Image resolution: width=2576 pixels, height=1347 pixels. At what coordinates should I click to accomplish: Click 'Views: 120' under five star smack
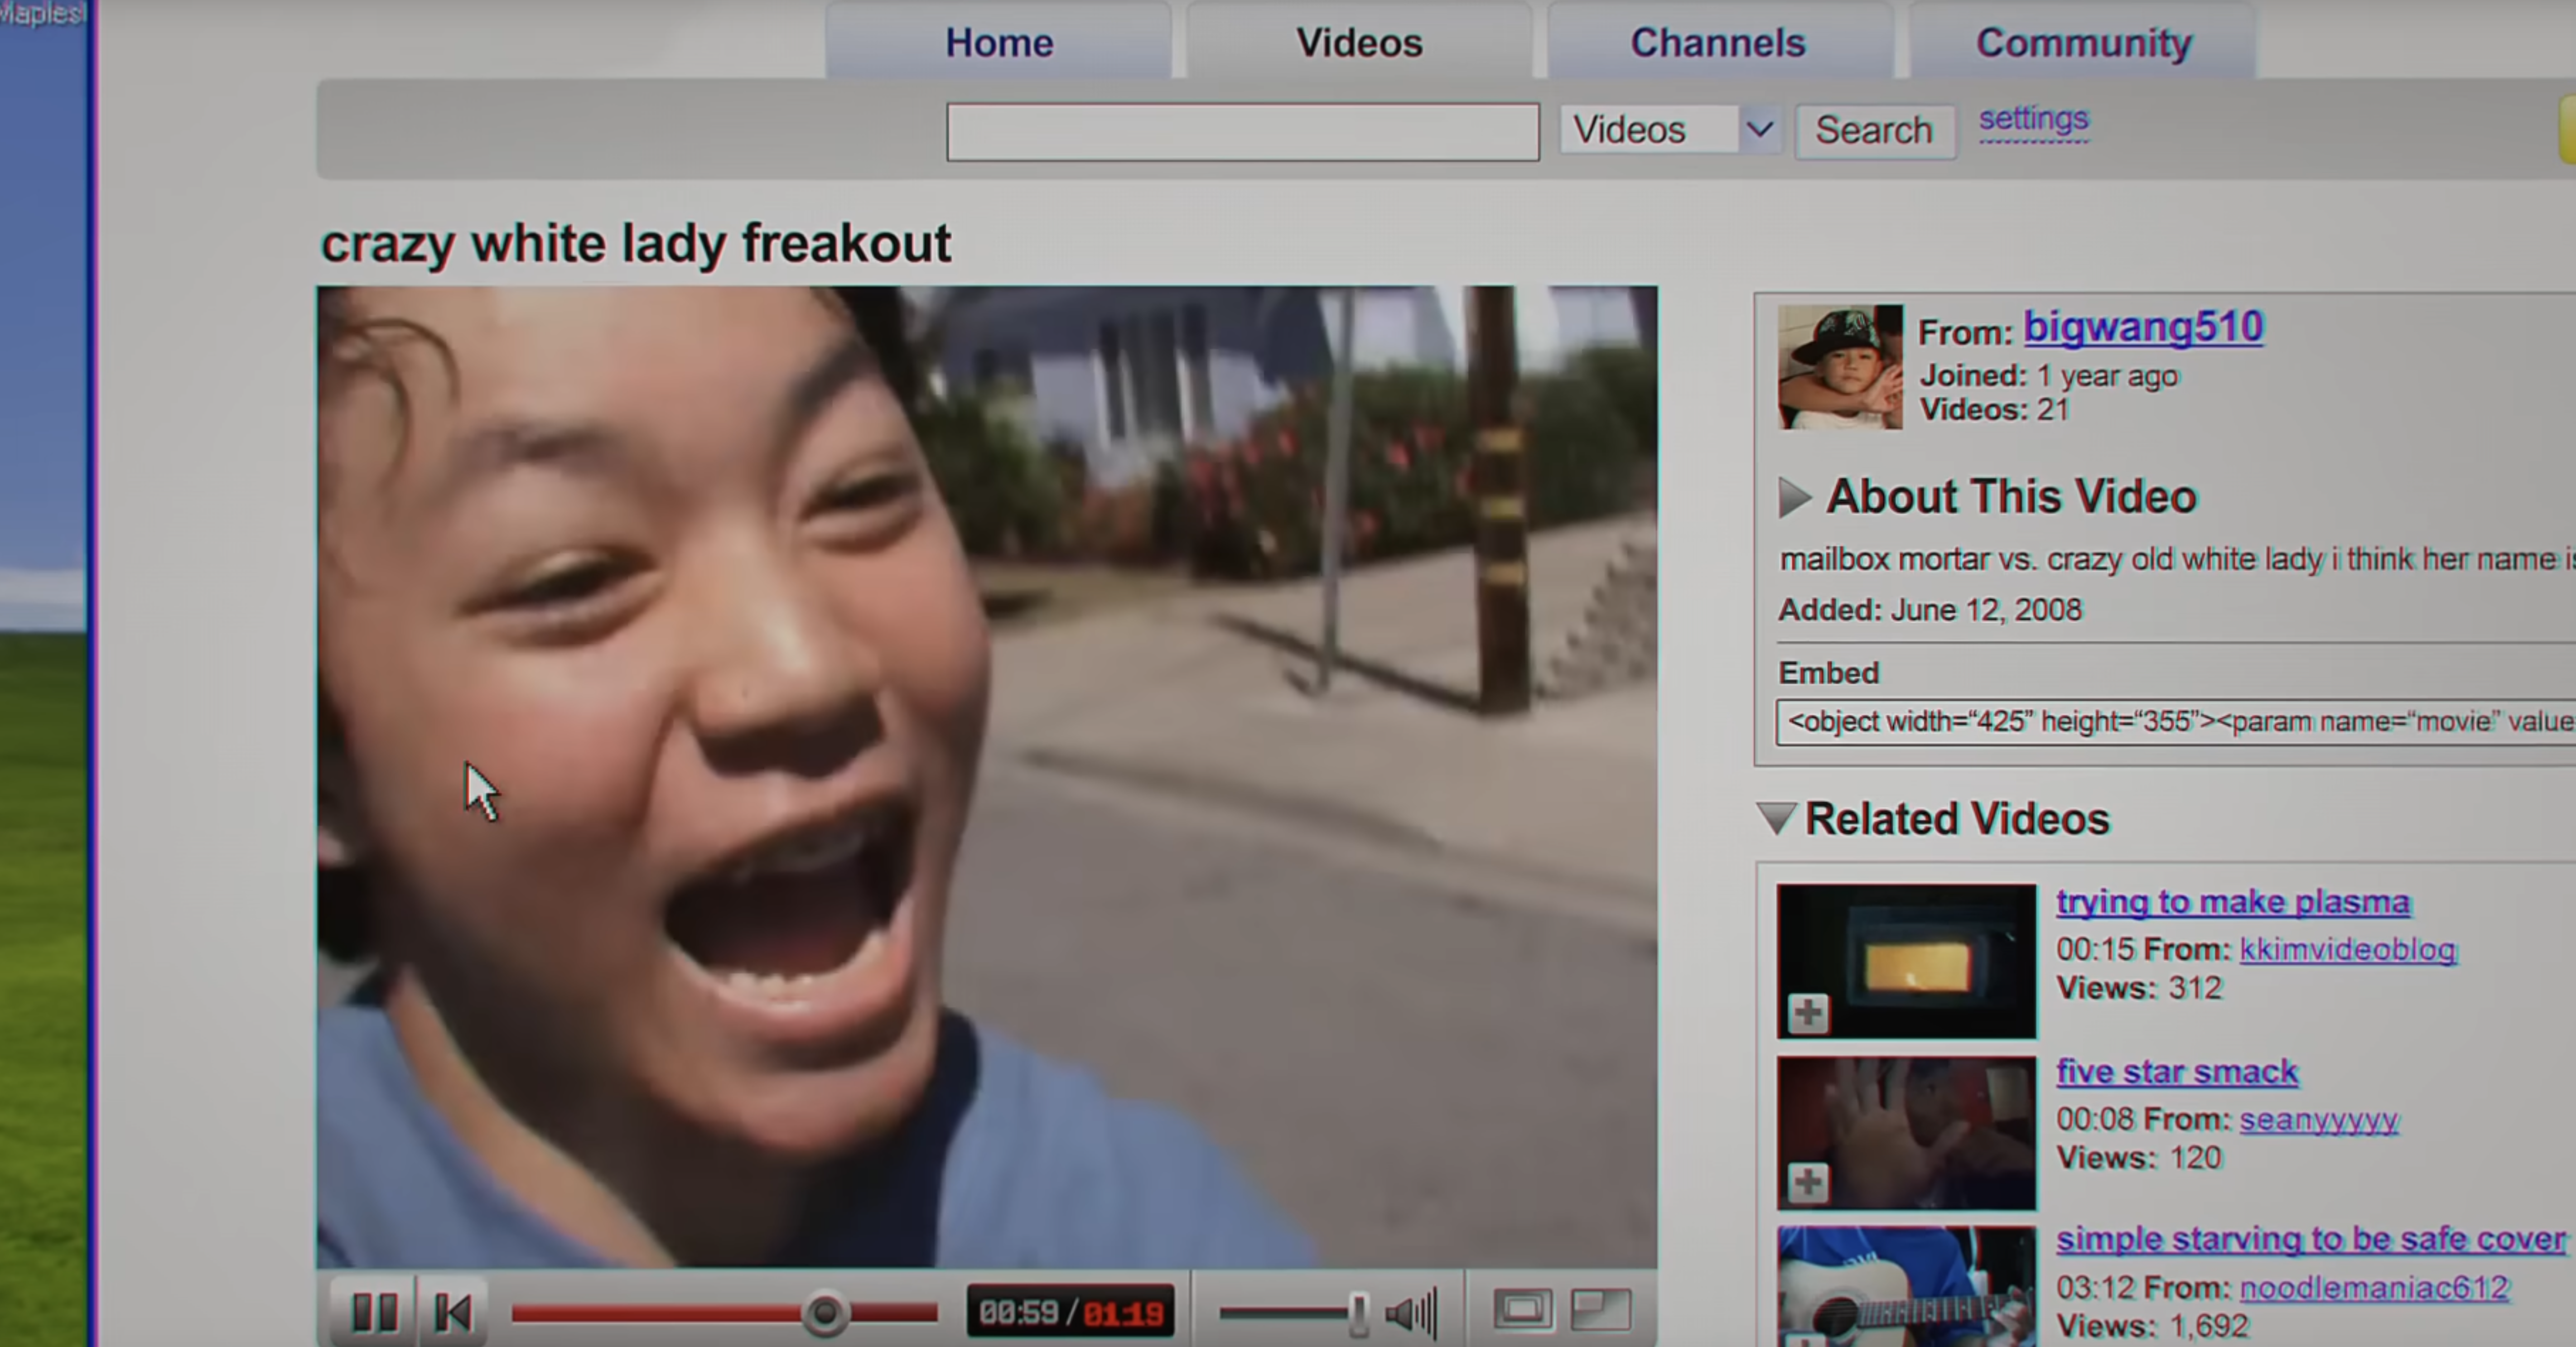pyautogui.click(x=2139, y=1158)
